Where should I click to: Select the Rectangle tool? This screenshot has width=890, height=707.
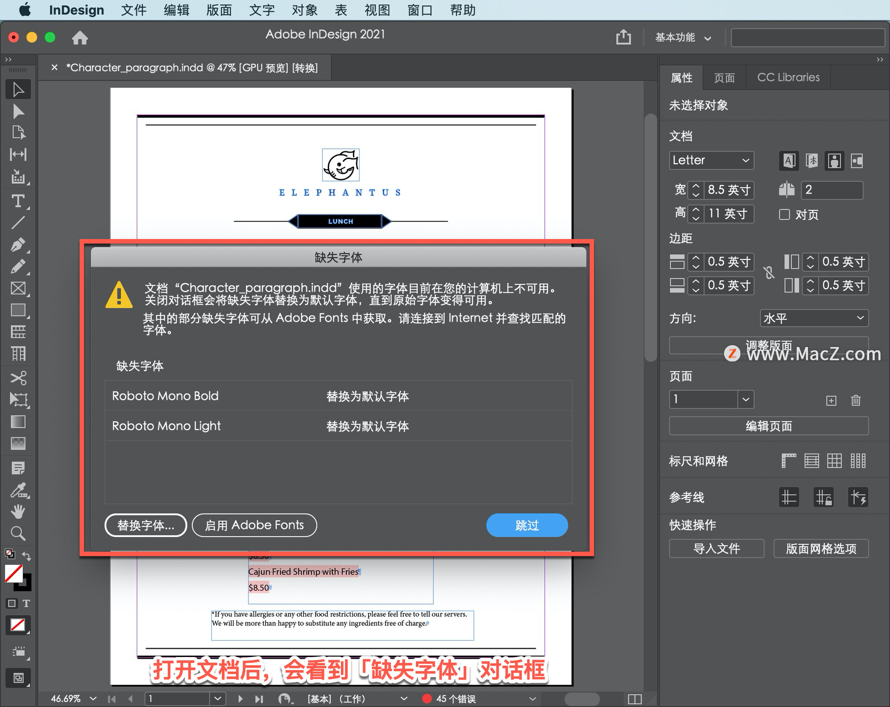(x=18, y=310)
